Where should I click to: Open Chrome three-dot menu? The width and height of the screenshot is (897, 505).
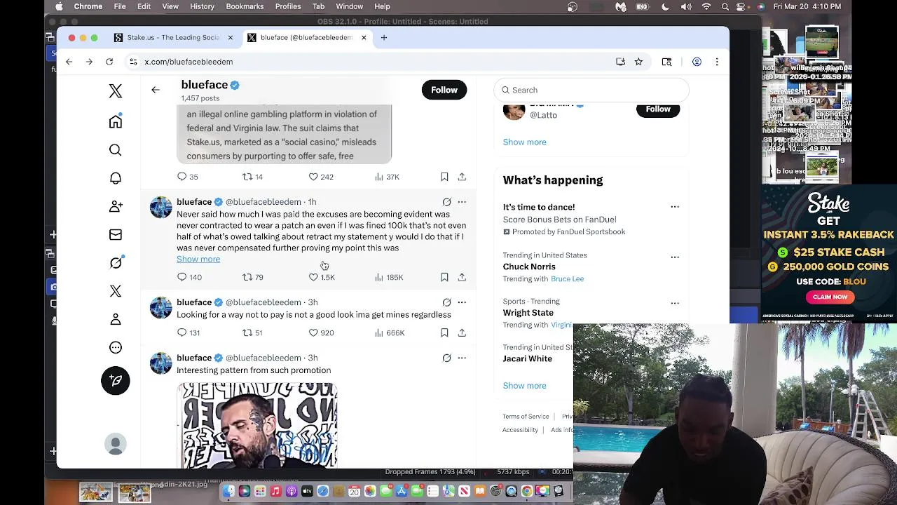pos(717,62)
